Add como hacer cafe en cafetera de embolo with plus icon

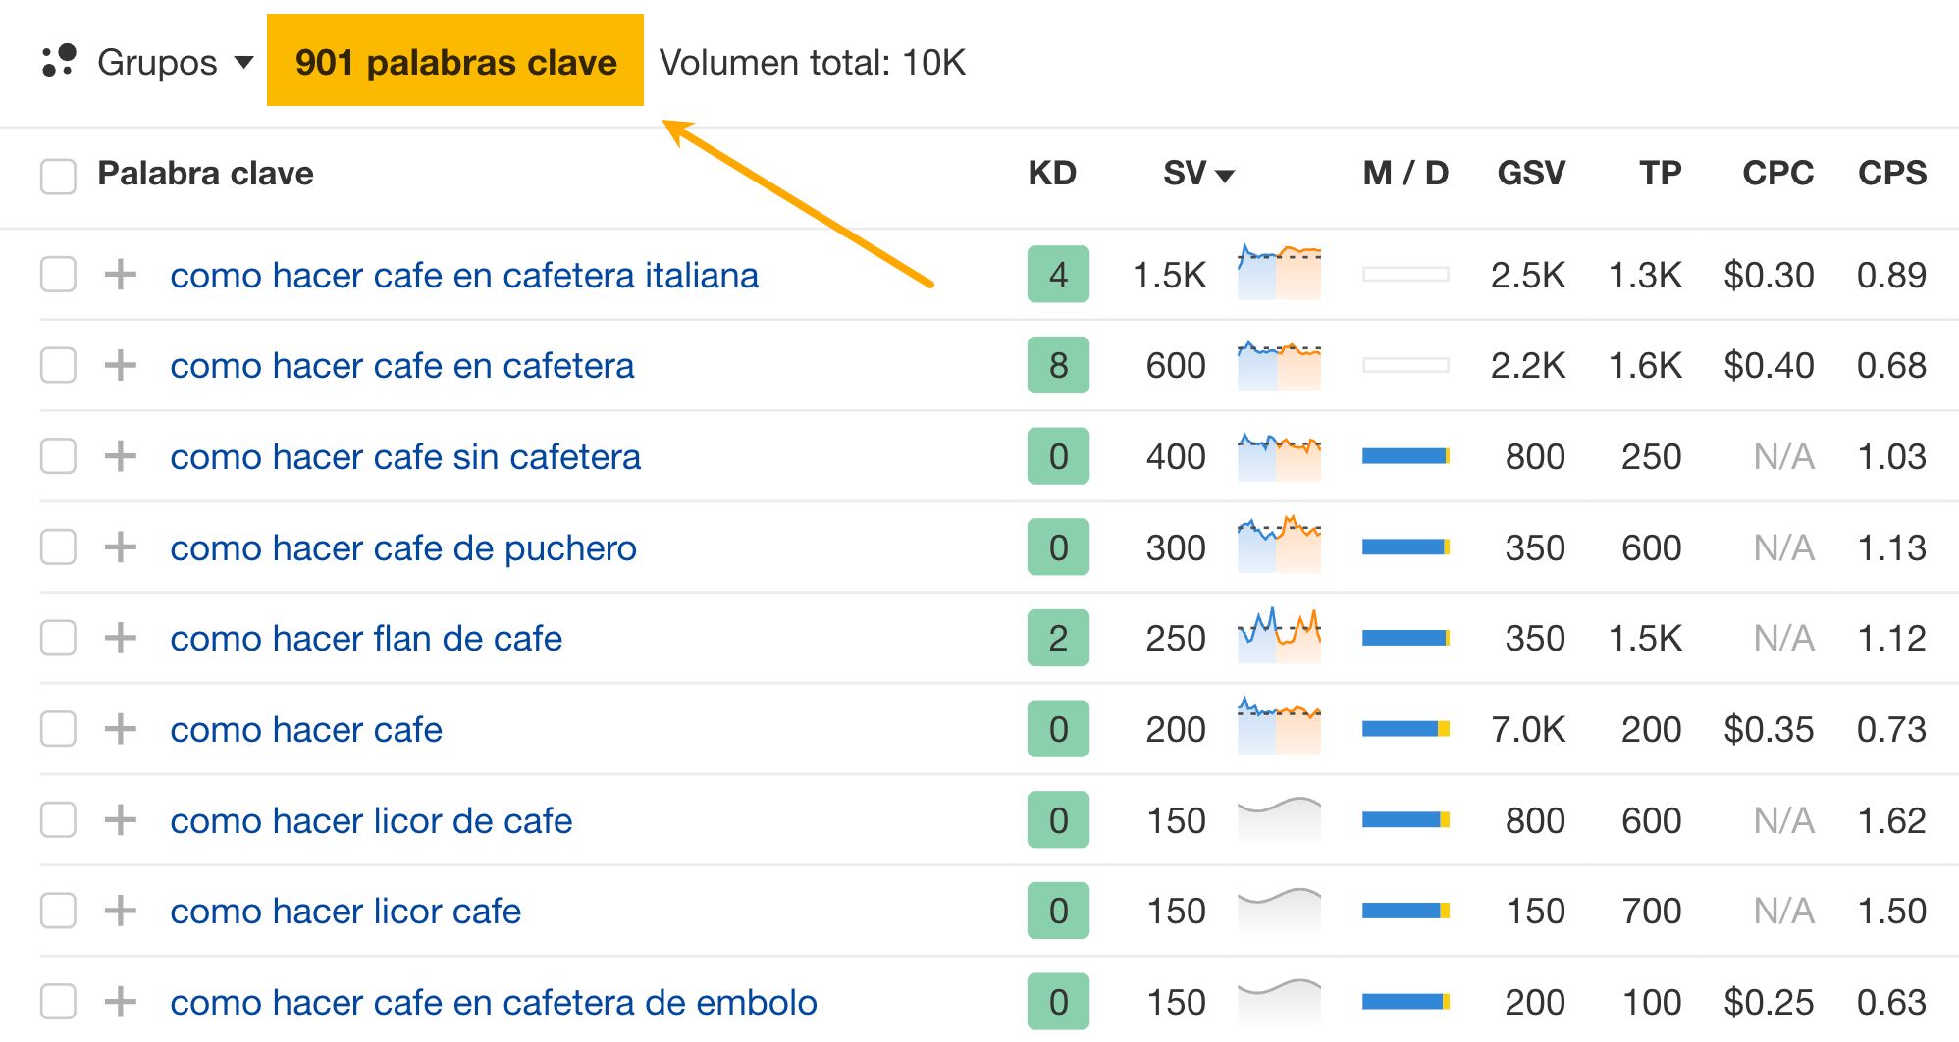pyautogui.click(x=121, y=1002)
